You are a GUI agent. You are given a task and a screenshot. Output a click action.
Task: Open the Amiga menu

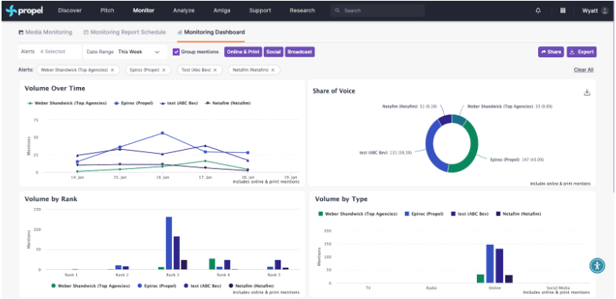click(x=222, y=11)
